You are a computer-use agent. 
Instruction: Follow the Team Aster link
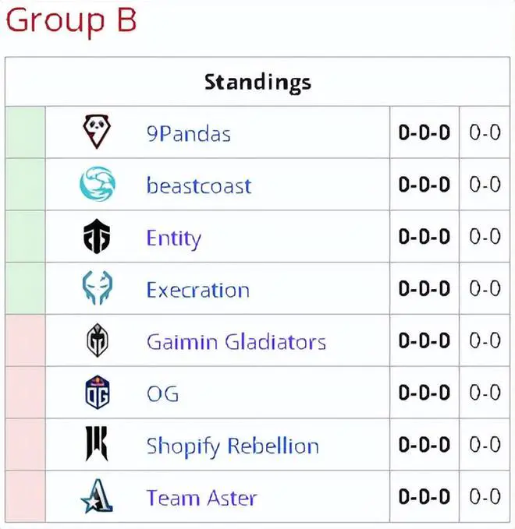(202, 498)
